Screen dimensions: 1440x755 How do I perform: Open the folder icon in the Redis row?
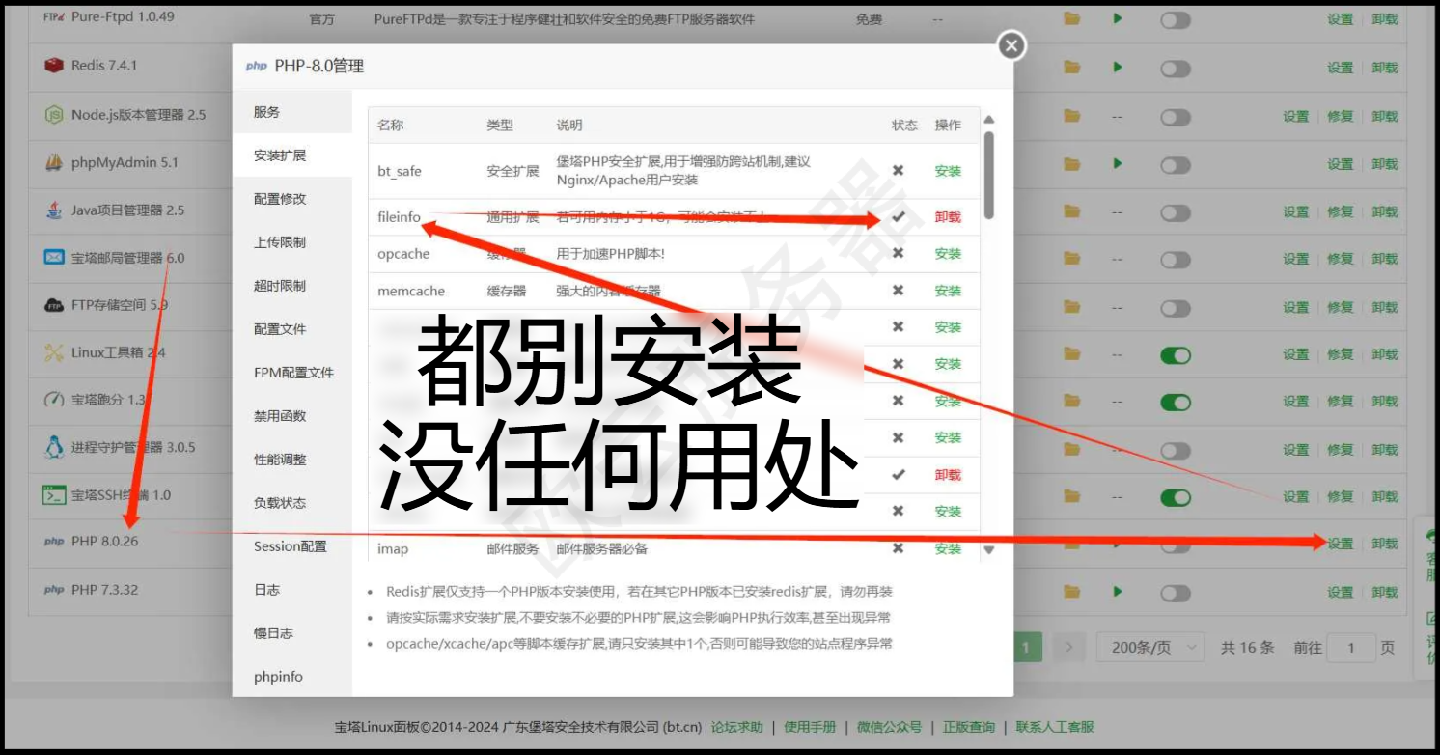coord(1071,68)
